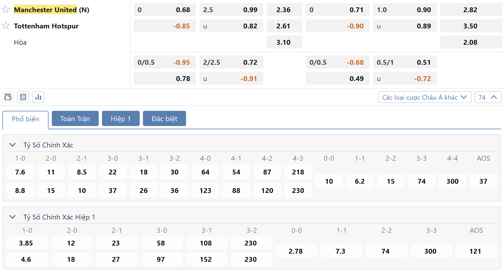Viewport: 504px width, 271px height.
Task: Pick 1X2 odds 2.61 for Tottenham
Action: 284,26
